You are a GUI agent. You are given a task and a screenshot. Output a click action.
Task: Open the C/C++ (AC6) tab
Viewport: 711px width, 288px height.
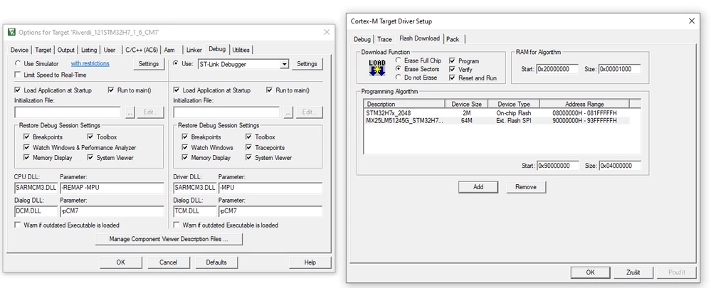click(142, 50)
